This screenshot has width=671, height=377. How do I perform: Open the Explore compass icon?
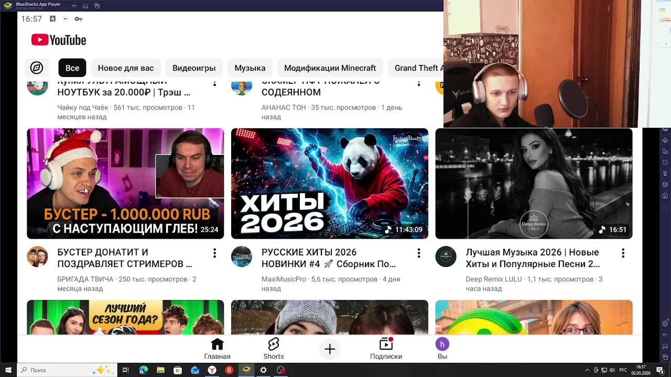[36, 68]
